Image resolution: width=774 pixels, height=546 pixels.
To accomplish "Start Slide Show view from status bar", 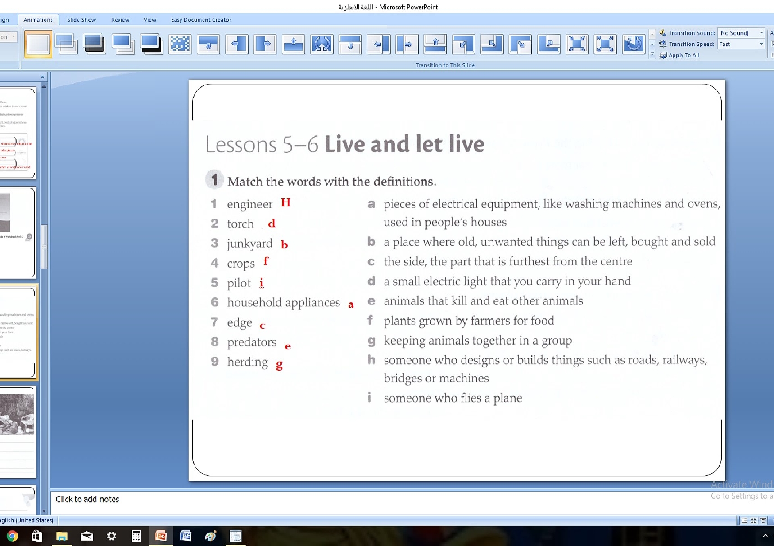I will coord(763,520).
